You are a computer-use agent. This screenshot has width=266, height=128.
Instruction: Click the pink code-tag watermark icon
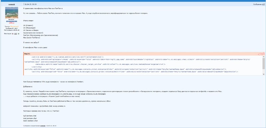pyautogui.click(x=261, y=54)
